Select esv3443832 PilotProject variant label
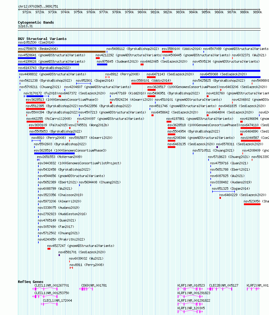This screenshot has width=269, height=315. tap(79, 163)
